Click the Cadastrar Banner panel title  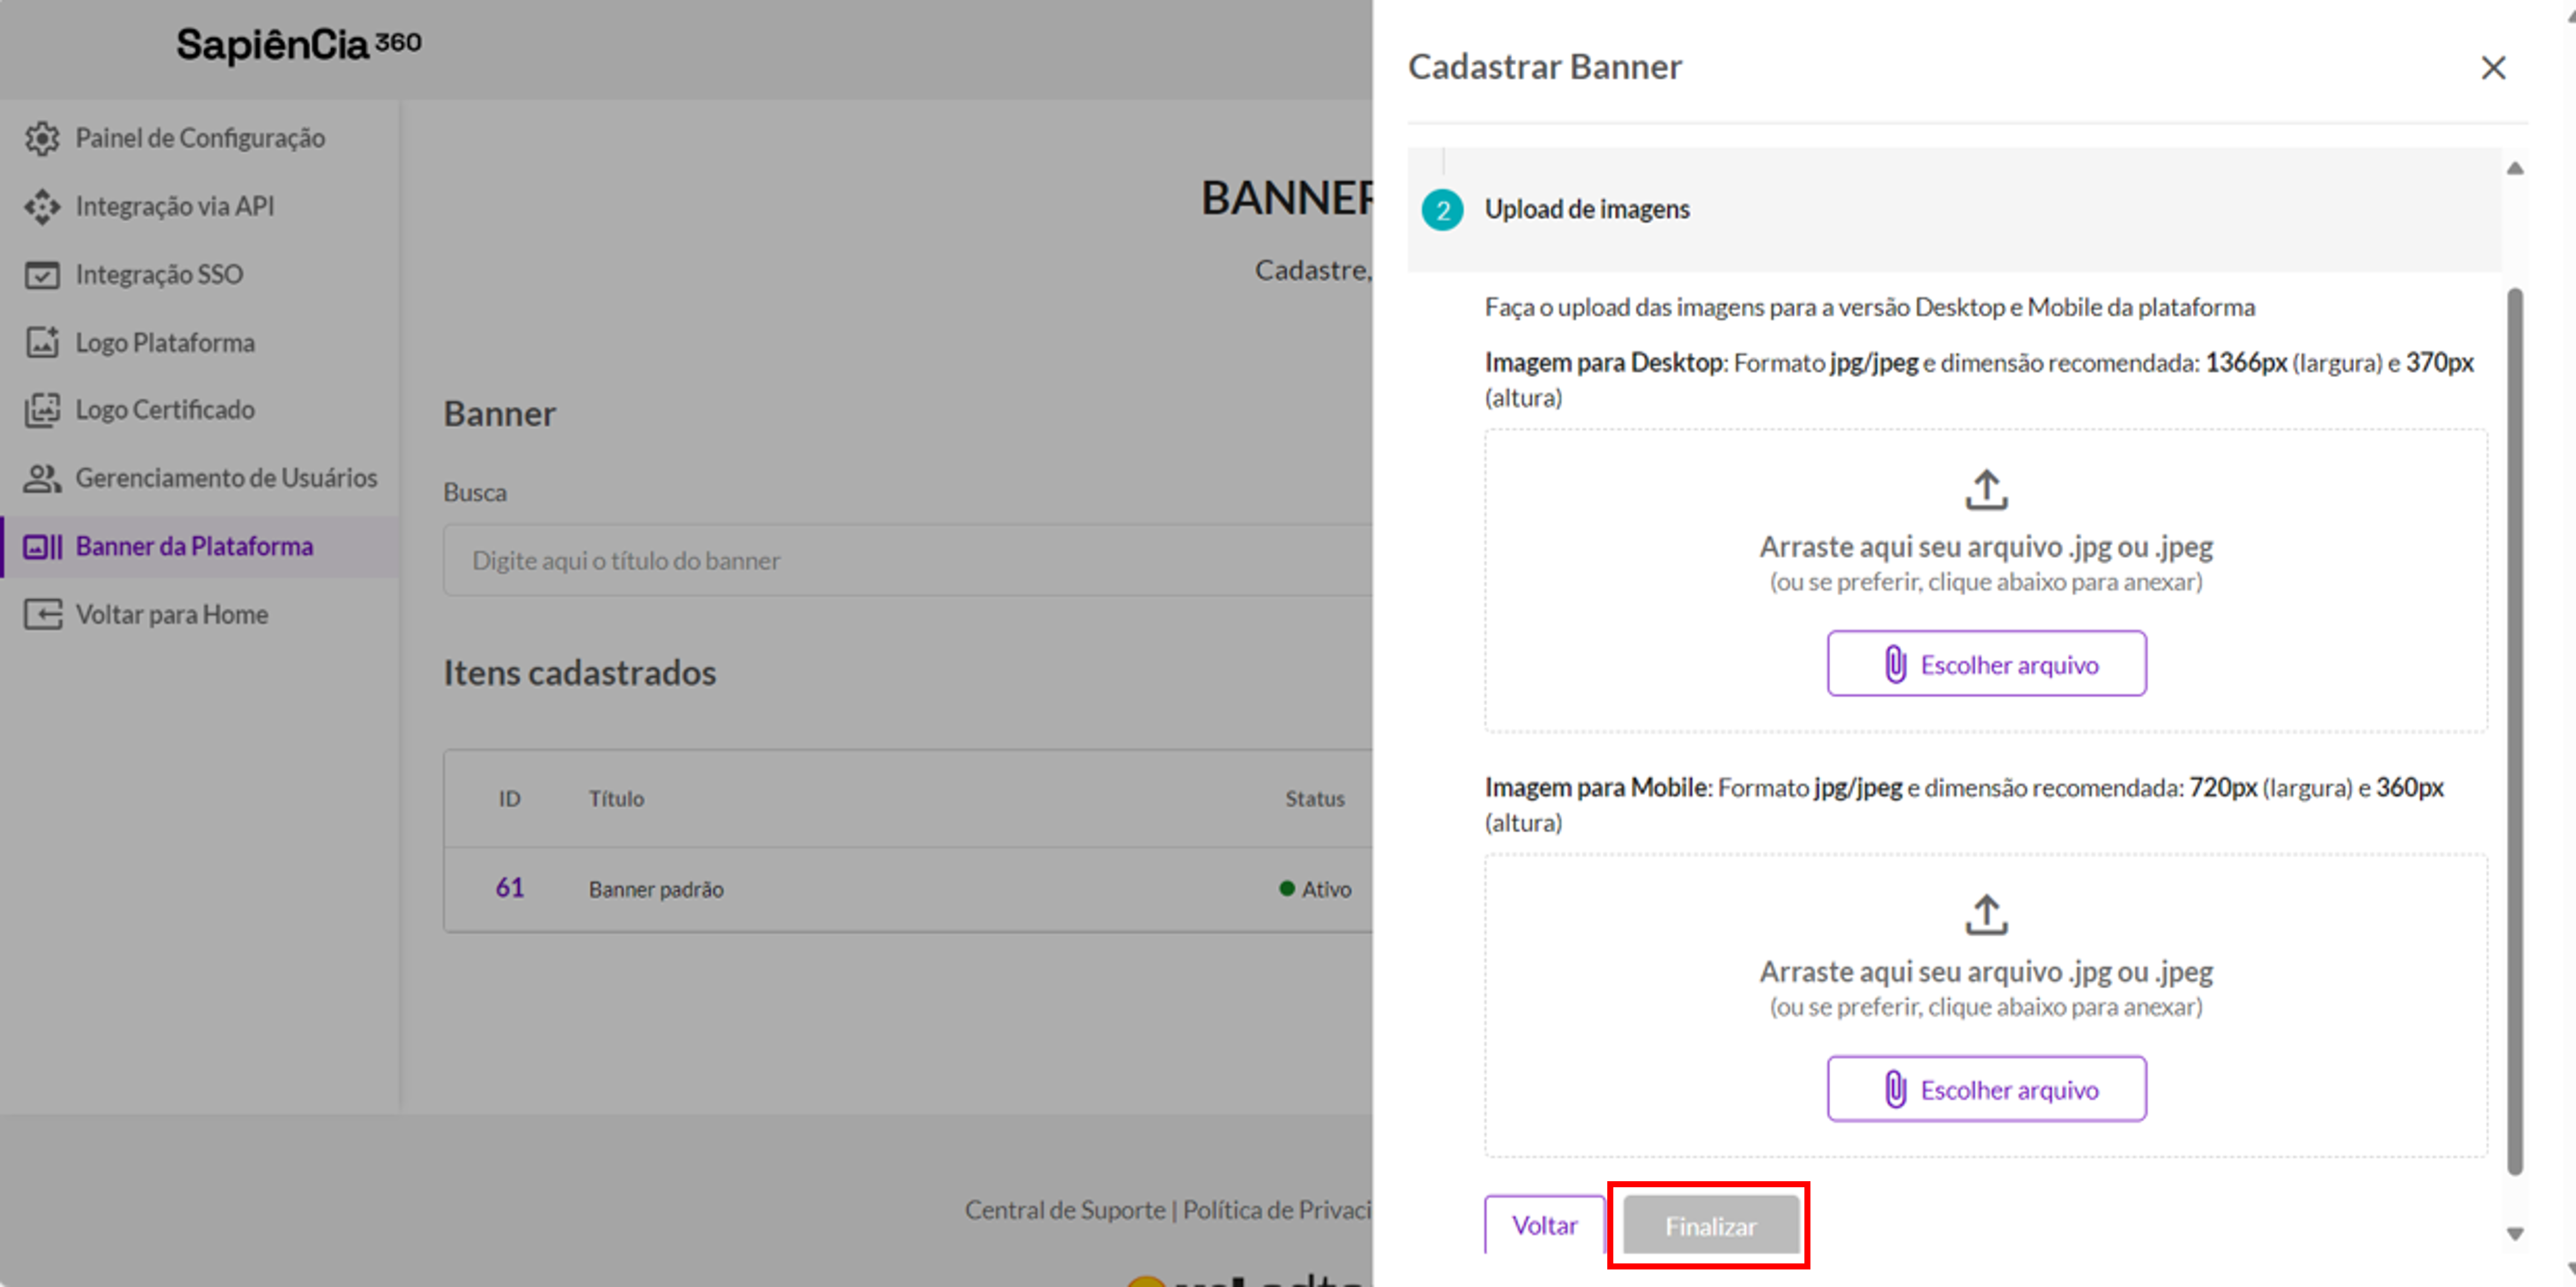pyautogui.click(x=1545, y=67)
